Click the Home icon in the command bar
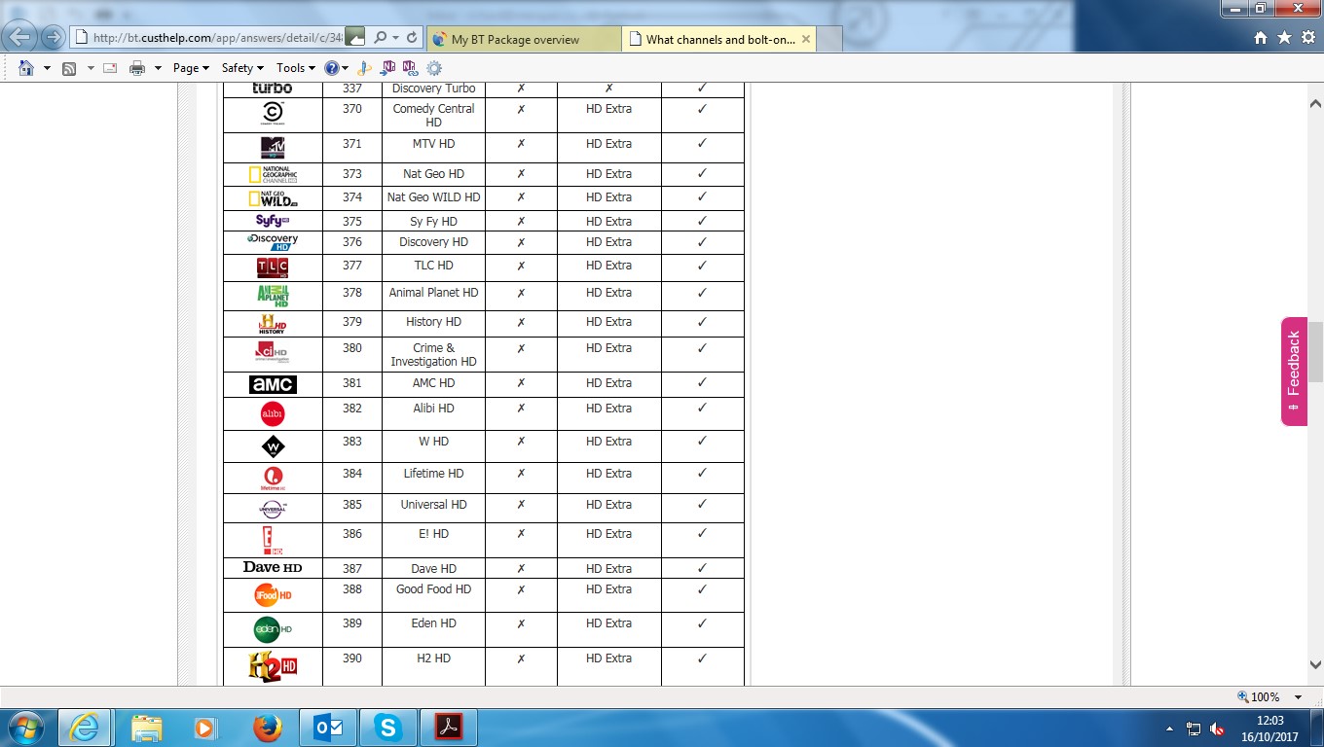Viewport: 1324px width, 747px height. click(x=26, y=68)
